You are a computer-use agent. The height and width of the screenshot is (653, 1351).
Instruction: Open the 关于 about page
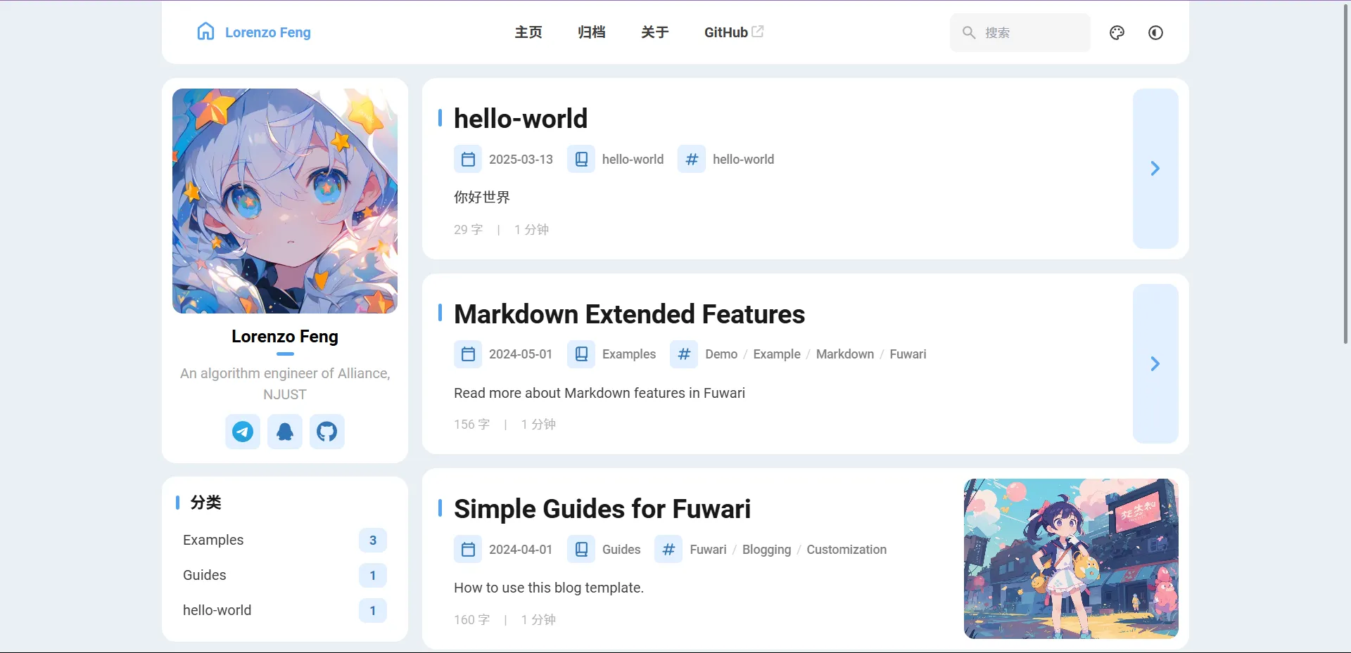point(654,32)
